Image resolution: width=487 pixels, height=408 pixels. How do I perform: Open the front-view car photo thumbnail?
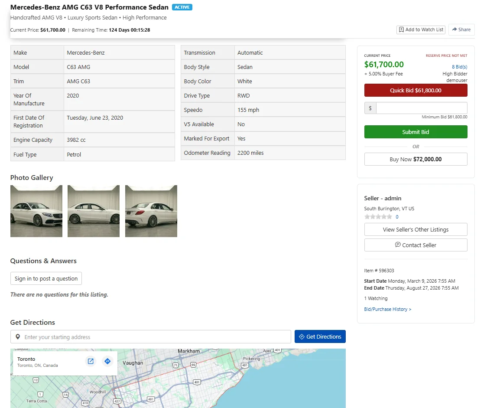pos(36,211)
